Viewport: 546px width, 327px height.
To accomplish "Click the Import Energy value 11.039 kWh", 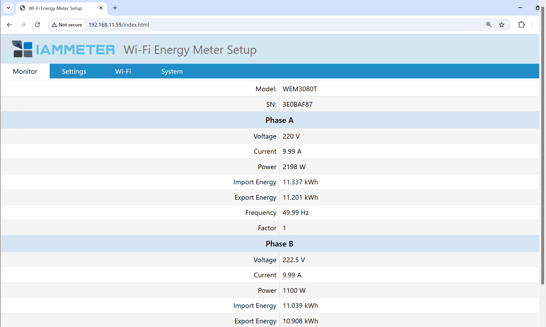I will click(300, 306).
